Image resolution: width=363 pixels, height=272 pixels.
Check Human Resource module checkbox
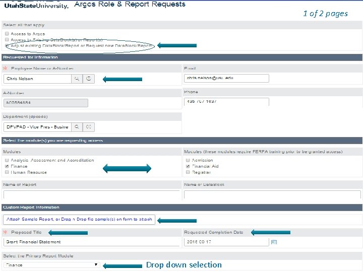pos(7,172)
